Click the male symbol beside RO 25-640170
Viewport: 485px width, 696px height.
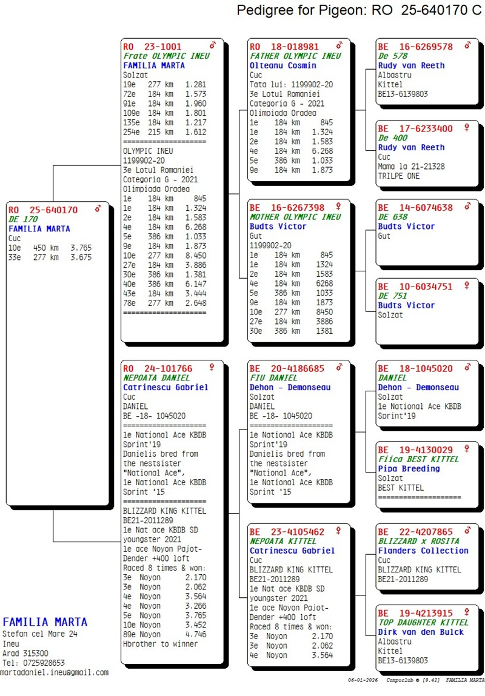98,209
